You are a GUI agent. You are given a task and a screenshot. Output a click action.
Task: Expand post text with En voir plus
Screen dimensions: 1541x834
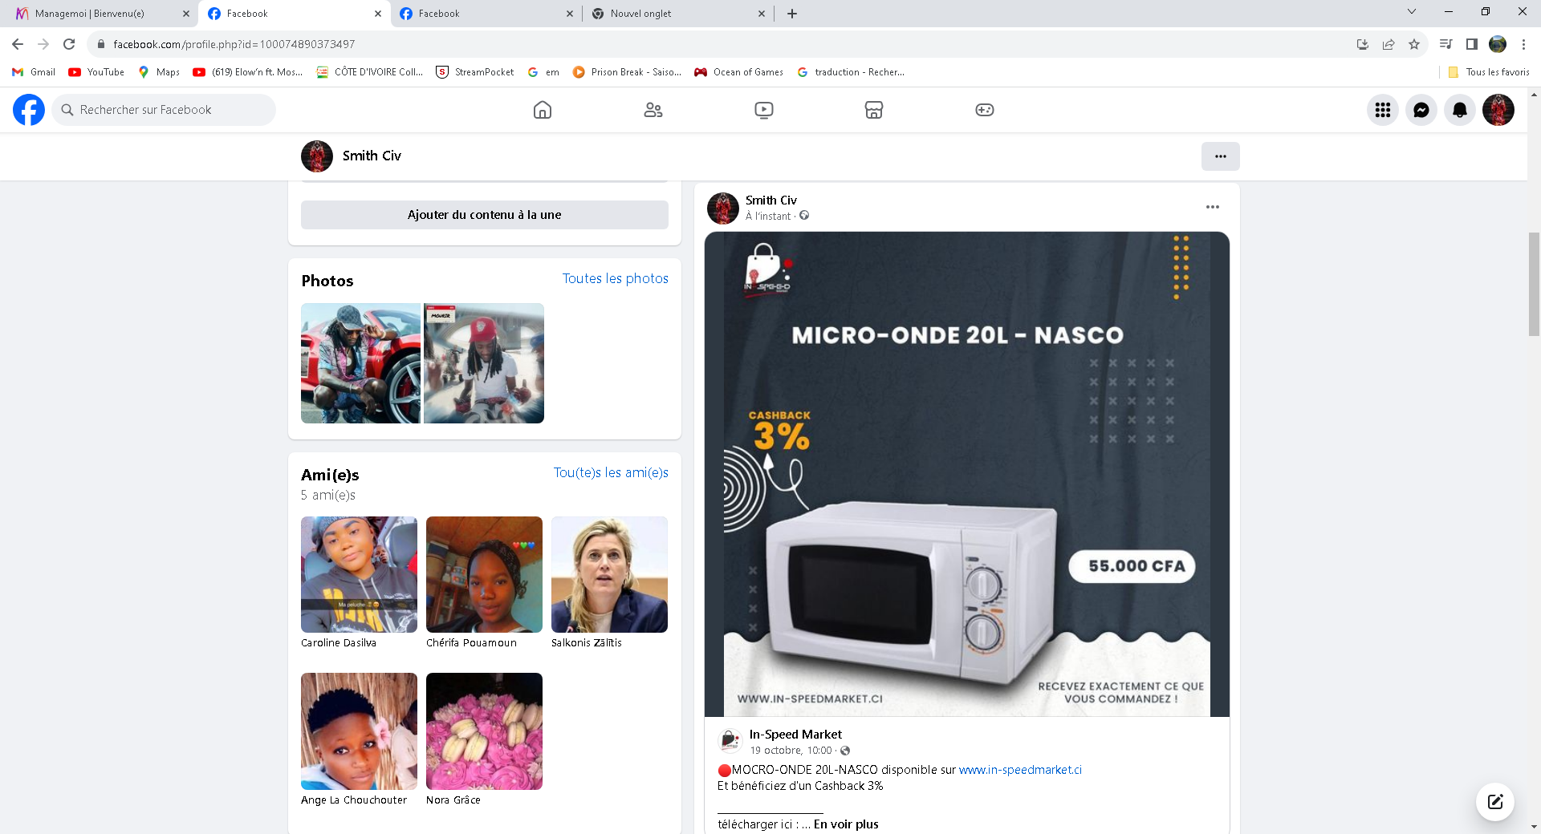pos(846,824)
